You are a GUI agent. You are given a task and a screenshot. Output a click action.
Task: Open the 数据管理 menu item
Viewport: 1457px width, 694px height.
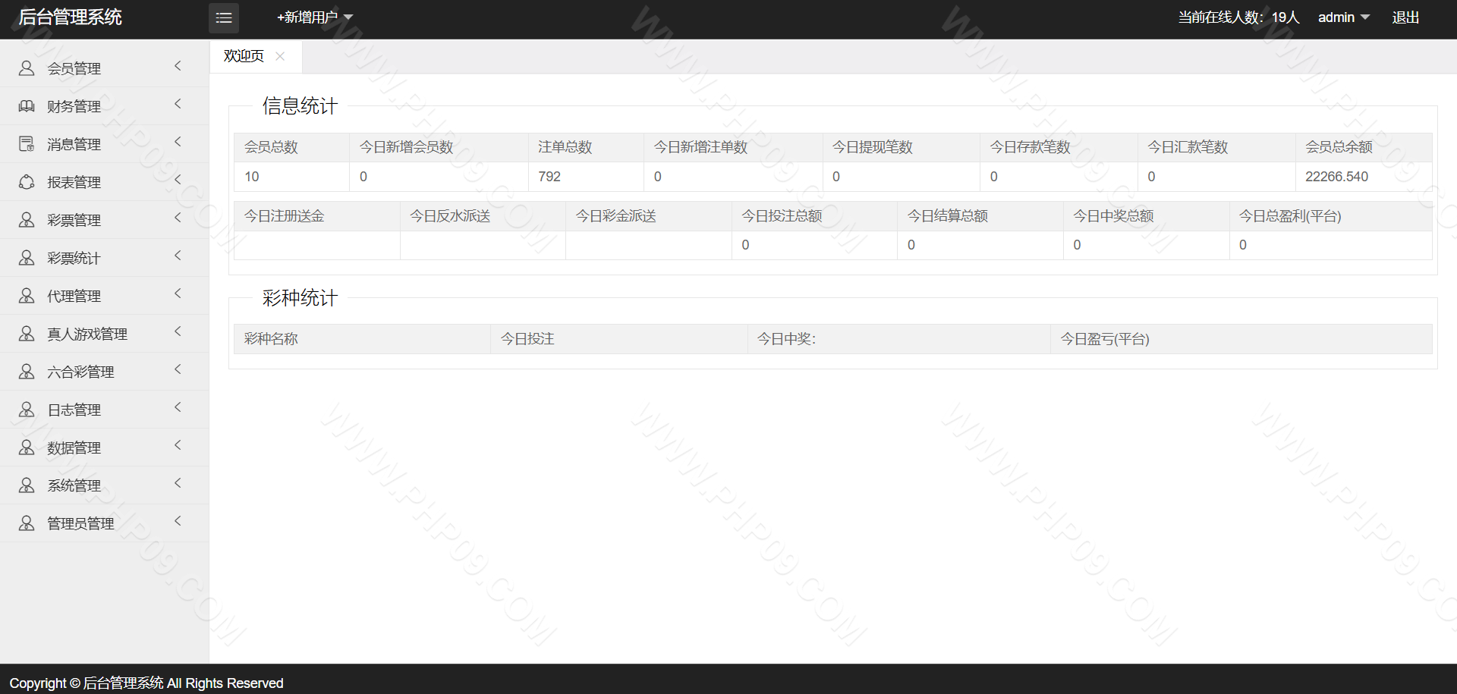coord(74,447)
